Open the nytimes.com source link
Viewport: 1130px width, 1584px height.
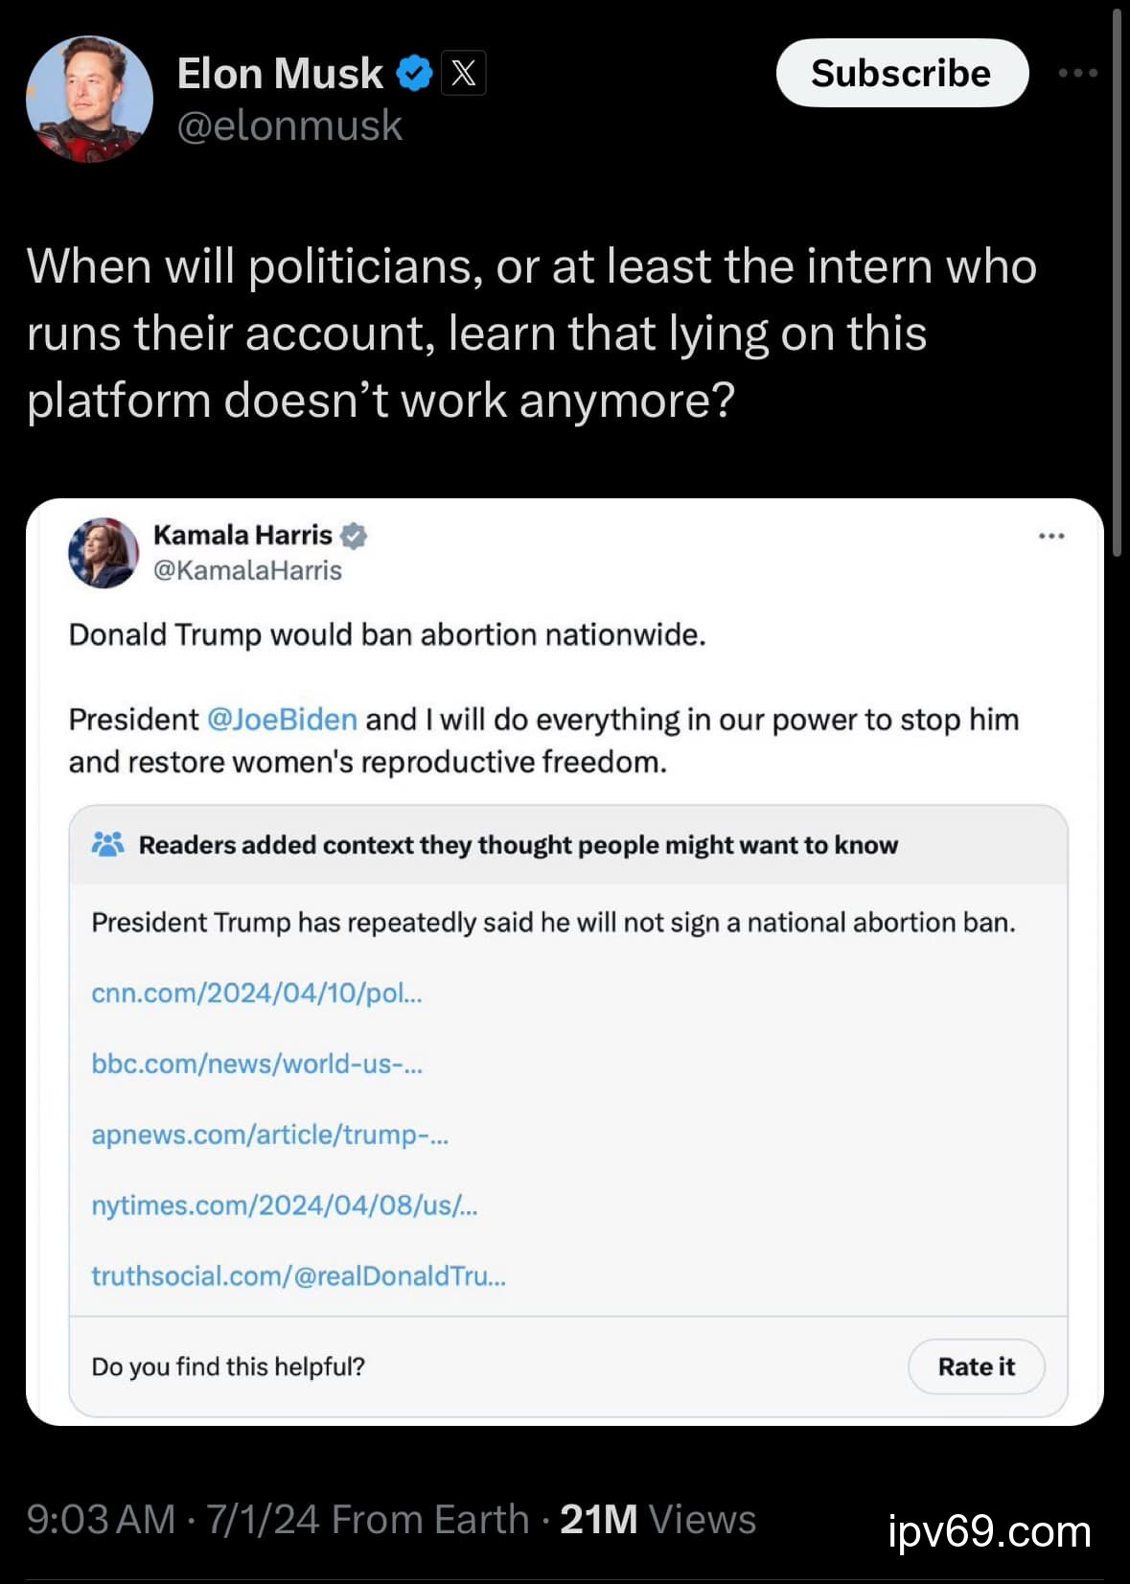pos(284,1205)
